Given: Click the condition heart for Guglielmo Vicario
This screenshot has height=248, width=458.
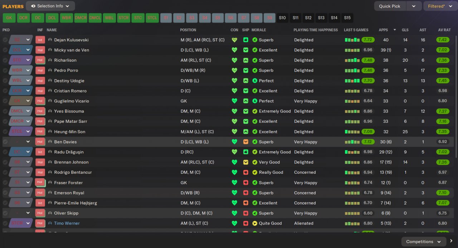Looking at the screenshot, I should [234, 101].
